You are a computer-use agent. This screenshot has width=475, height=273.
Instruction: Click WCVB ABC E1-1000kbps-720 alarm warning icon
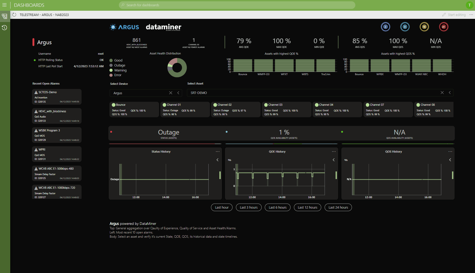point(36,188)
